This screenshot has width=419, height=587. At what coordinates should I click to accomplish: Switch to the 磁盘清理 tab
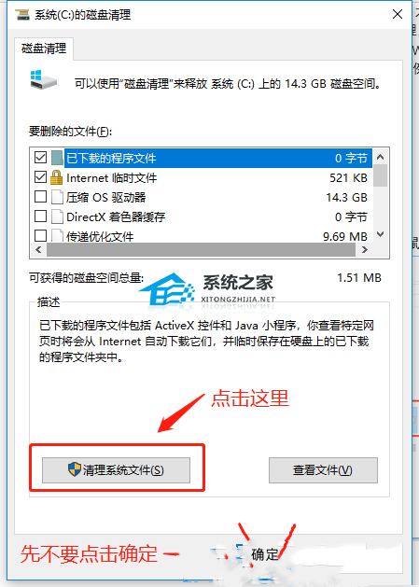click(x=44, y=49)
